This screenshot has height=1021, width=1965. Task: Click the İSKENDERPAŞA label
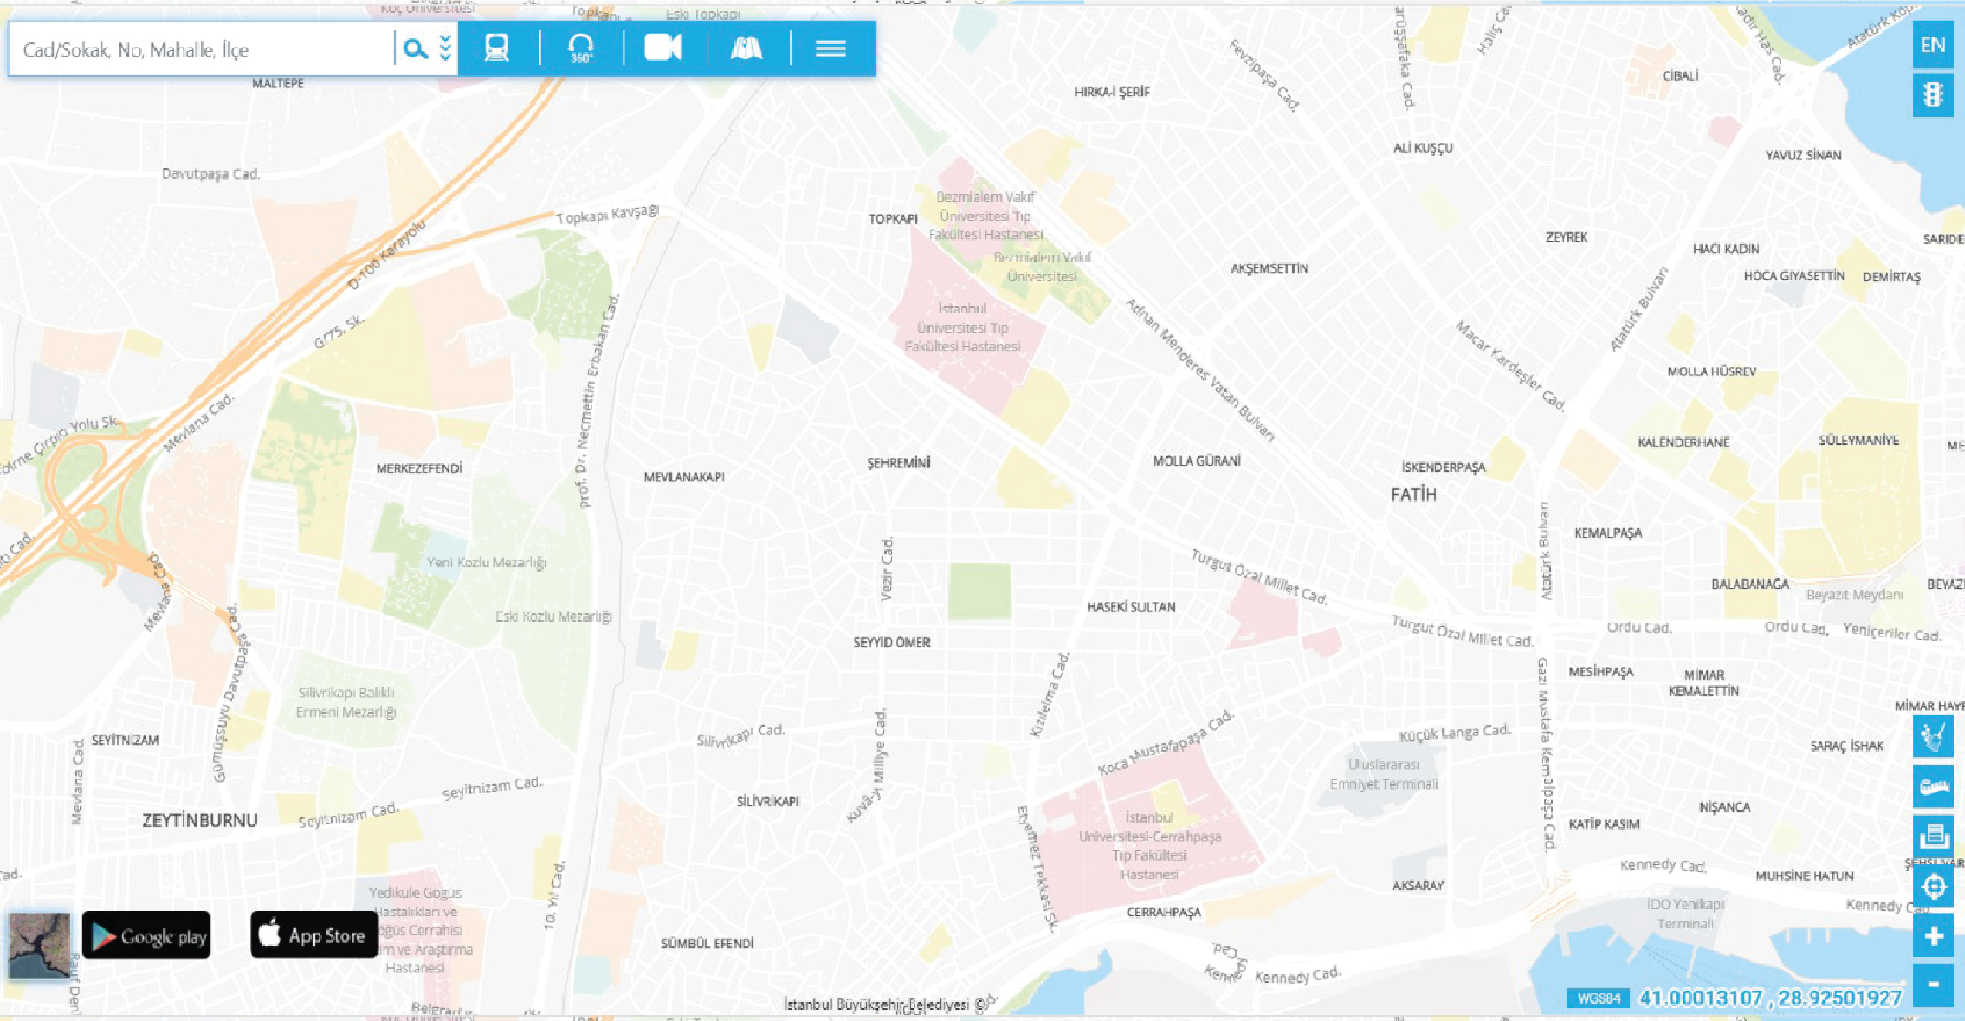pos(1444,466)
